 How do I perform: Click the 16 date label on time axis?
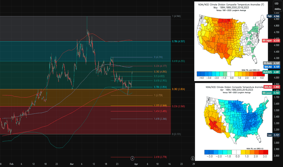coord(169,164)
